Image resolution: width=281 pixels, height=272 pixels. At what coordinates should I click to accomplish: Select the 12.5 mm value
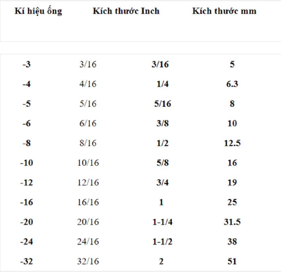pos(232,143)
